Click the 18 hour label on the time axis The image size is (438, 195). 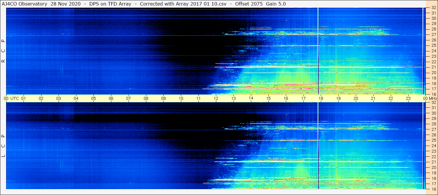point(321,98)
